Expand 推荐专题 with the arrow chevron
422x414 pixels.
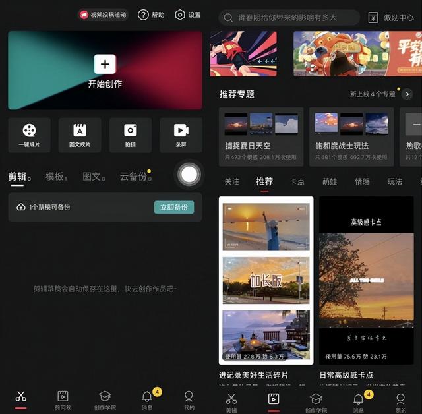click(407, 94)
